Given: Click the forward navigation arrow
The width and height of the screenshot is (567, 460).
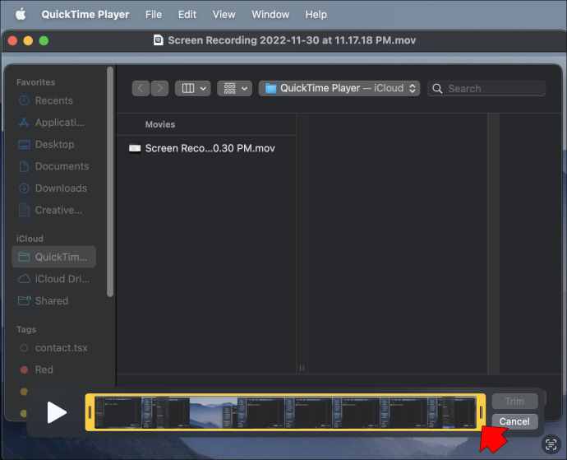Looking at the screenshot, I should [x=159, y=88].
